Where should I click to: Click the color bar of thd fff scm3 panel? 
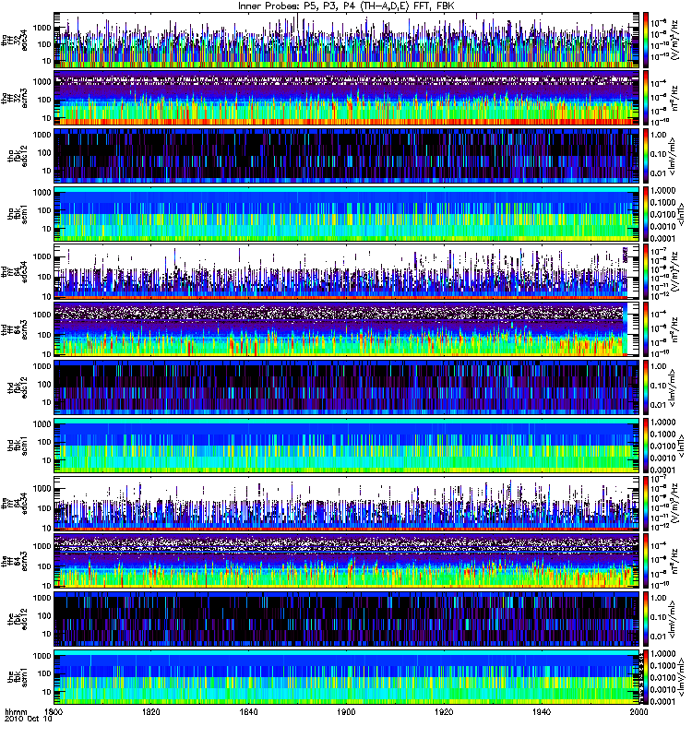point(645,329)
